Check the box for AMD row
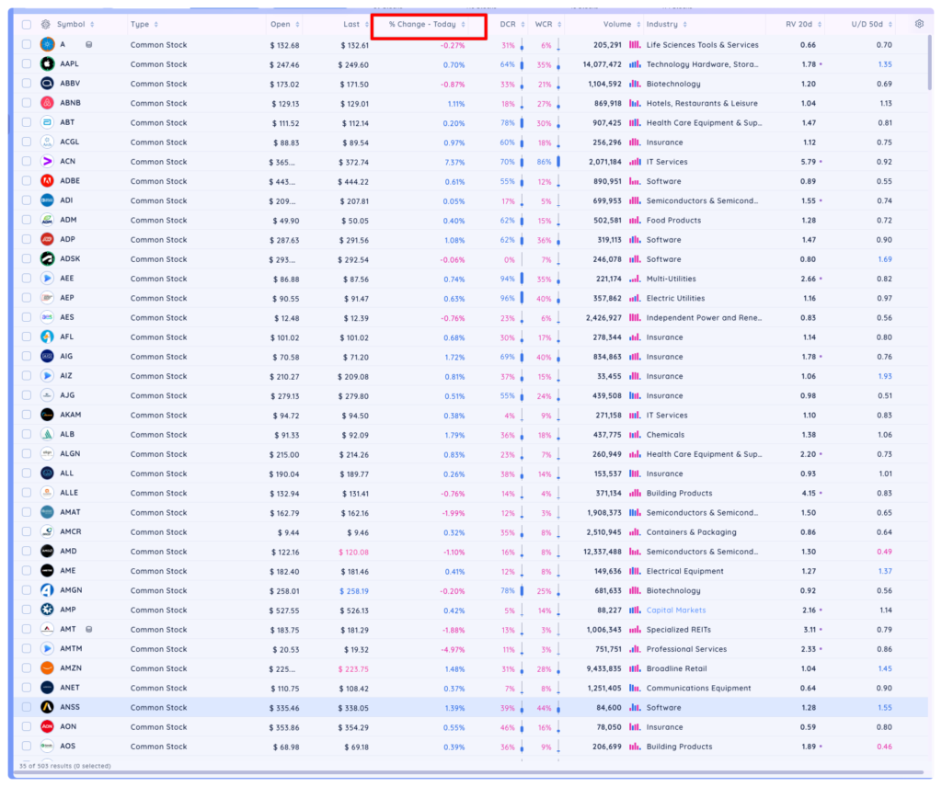 click(x=27, y=551)
